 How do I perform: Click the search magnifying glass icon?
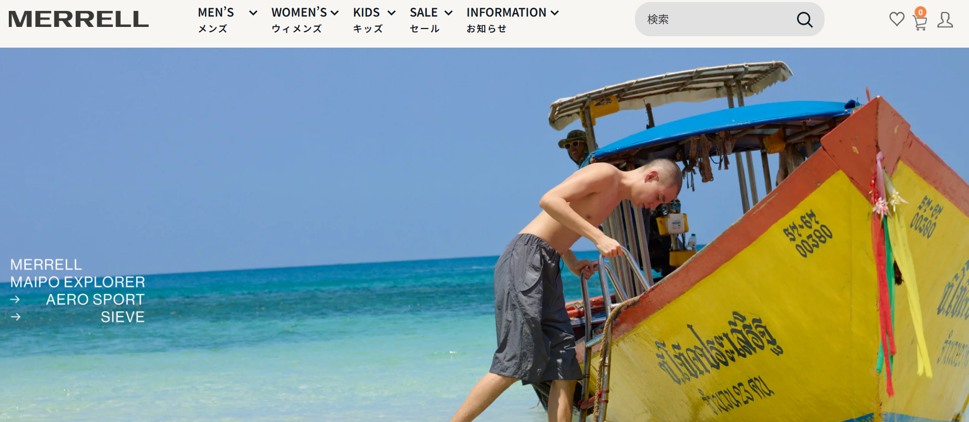click(x=804, y=20)
